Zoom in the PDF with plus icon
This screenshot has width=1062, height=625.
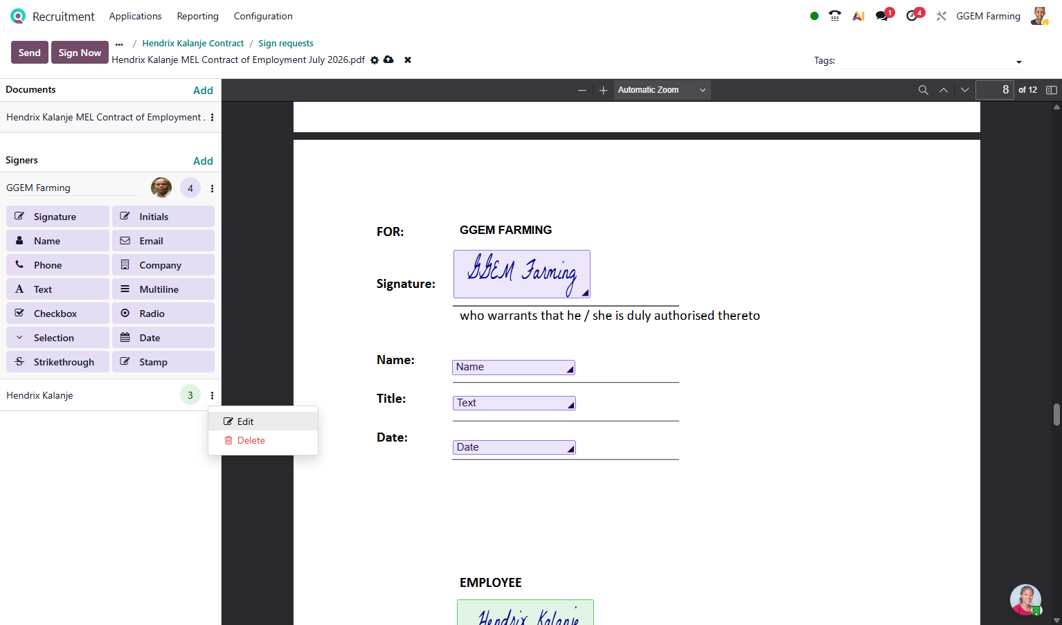pyautogui.click(x=604, y=90)
